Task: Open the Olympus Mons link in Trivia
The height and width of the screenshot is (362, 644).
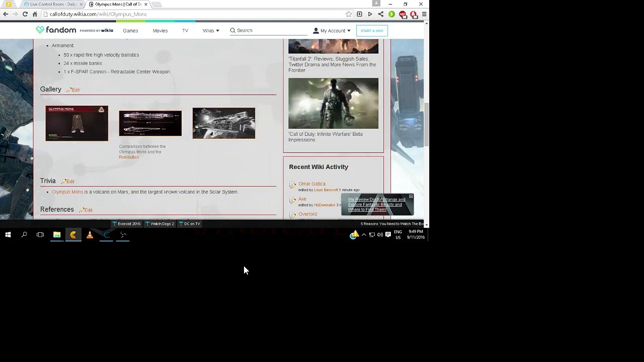Action: (67, 192)
